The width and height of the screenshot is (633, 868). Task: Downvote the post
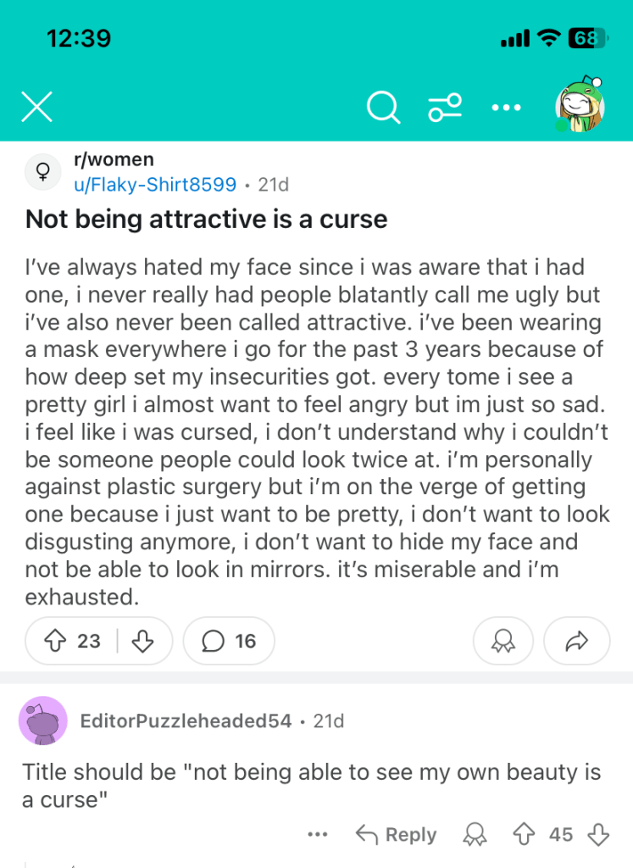142,641
